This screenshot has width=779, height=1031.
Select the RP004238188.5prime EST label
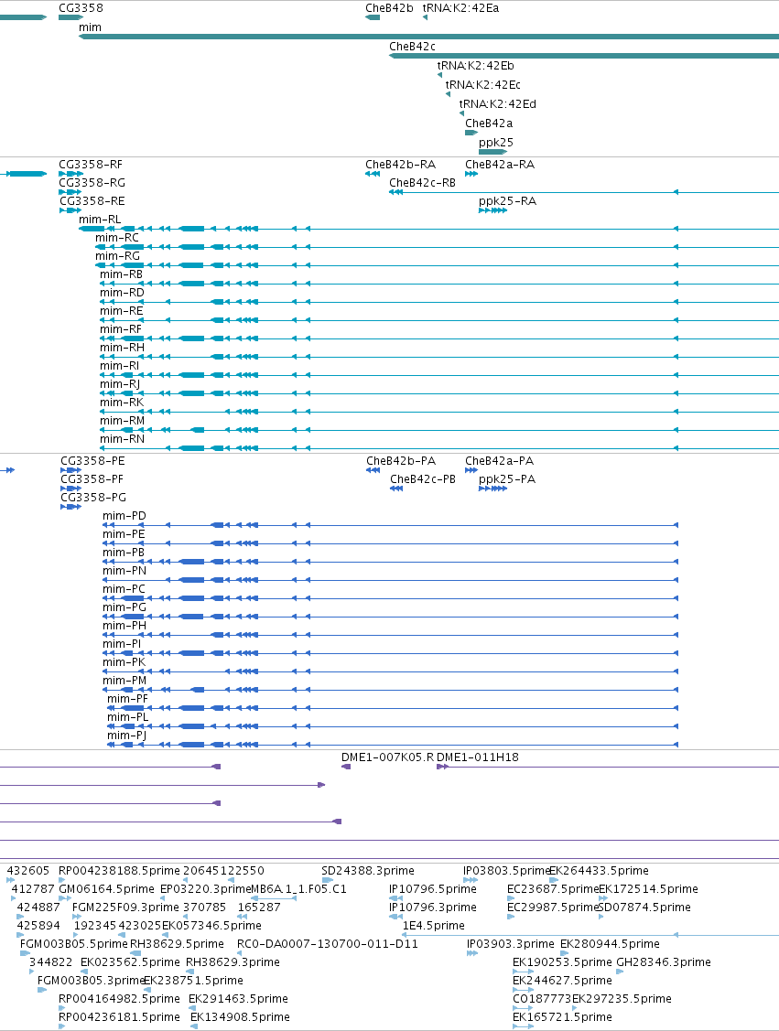pos(119,871)
